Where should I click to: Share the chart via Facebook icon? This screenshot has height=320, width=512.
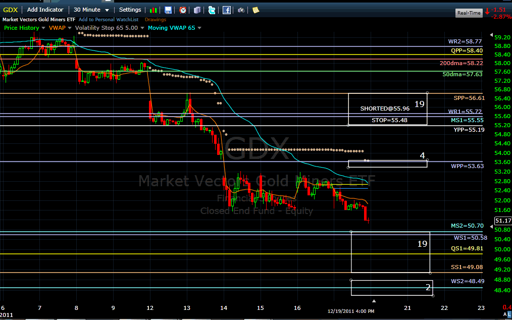[227, 10]
